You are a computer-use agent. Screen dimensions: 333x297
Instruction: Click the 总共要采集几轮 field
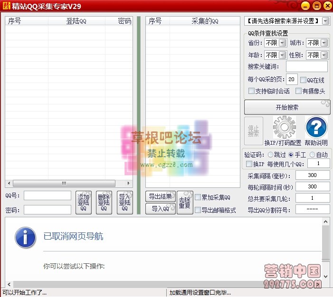point(313,198)
